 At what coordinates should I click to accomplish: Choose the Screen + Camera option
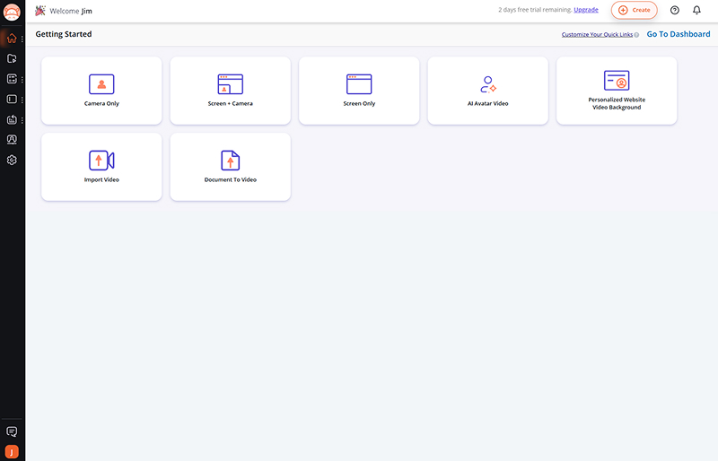pos(230,91)
